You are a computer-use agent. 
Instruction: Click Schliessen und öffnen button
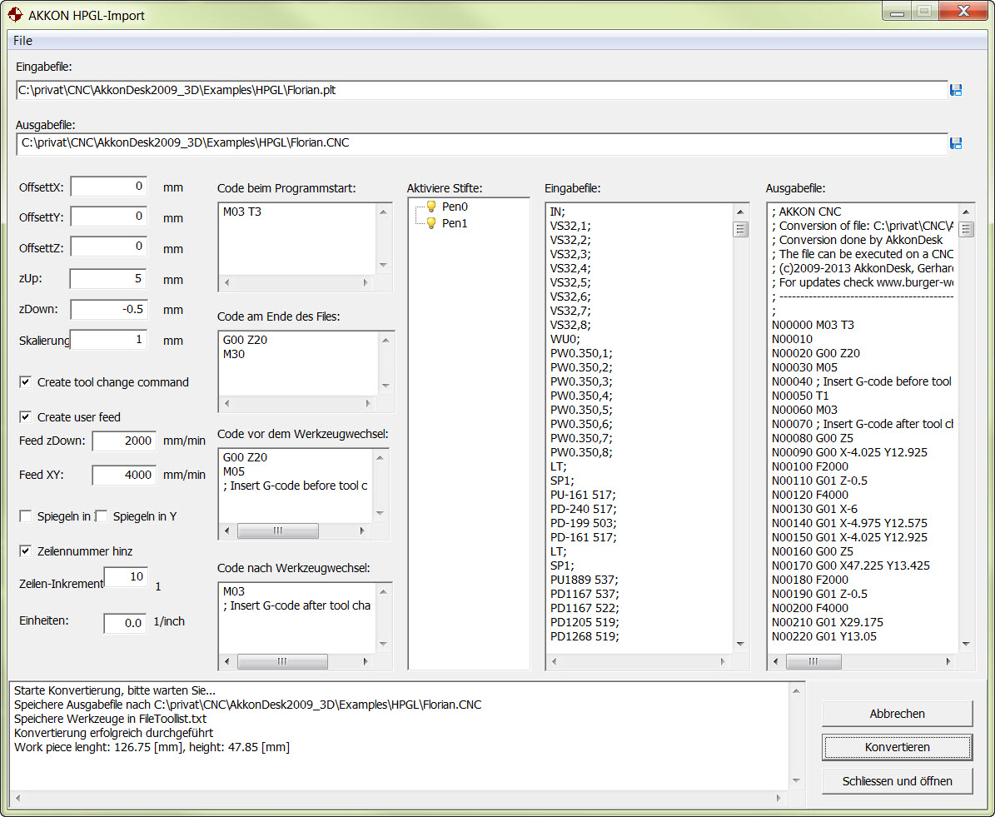897,781
